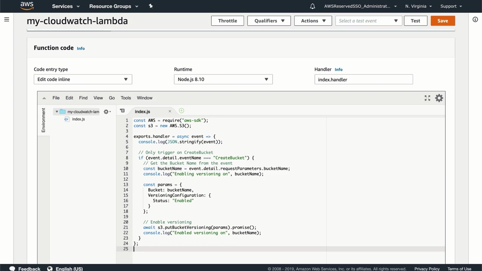Click into the Handler input field
482x271 pixels.
click(363, 79)
